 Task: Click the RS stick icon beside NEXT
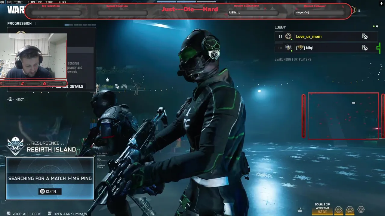click(x=11, y=99)
